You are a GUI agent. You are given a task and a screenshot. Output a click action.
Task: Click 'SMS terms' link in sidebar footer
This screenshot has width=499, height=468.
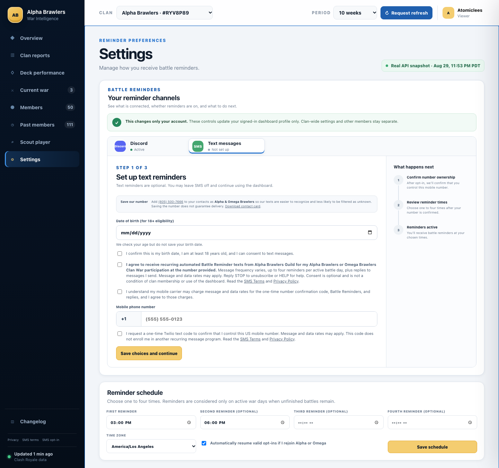(x=30, y=440)
